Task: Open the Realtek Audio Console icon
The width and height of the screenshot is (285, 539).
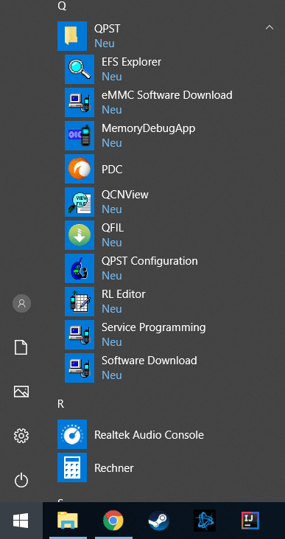Action: (72, 434)
